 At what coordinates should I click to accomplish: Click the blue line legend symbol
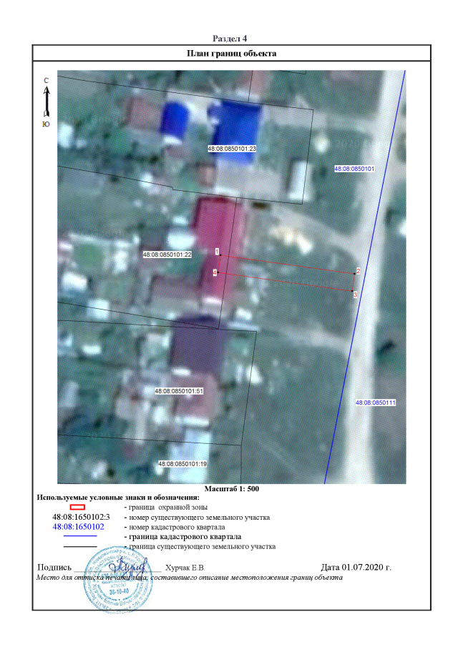coord(80,536)
